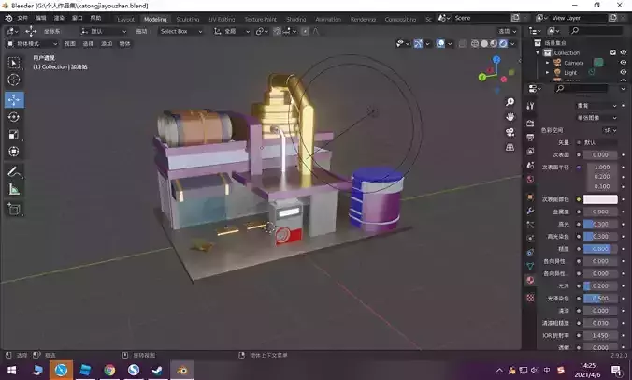Open the Modifiers wrench tab
The height and width of the screenshot is (380, 632).
click(x=530, y=211)
